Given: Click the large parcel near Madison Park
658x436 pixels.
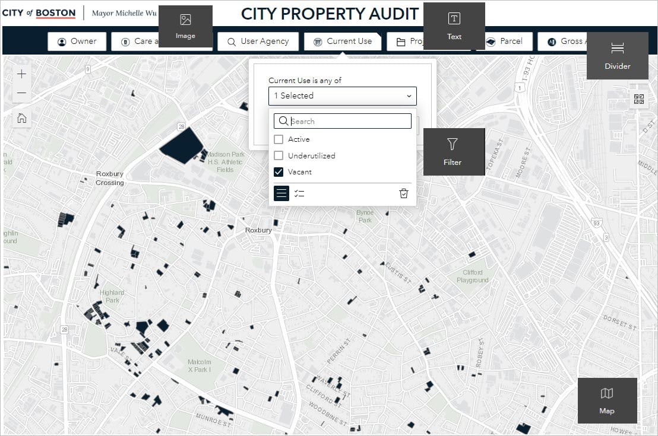Looking at the screenshot, I should pyautogui.click(x=181, y=146).
